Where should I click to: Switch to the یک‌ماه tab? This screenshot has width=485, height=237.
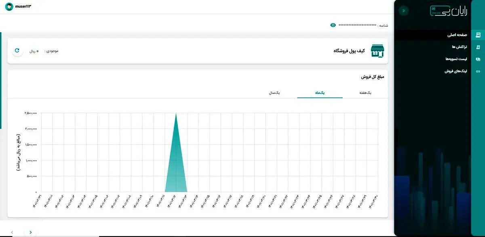click(320, 93)
